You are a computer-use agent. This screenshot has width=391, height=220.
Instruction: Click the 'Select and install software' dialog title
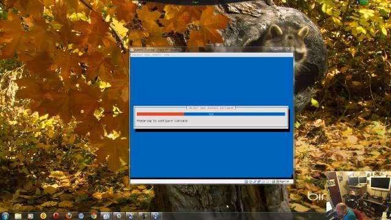211,108
